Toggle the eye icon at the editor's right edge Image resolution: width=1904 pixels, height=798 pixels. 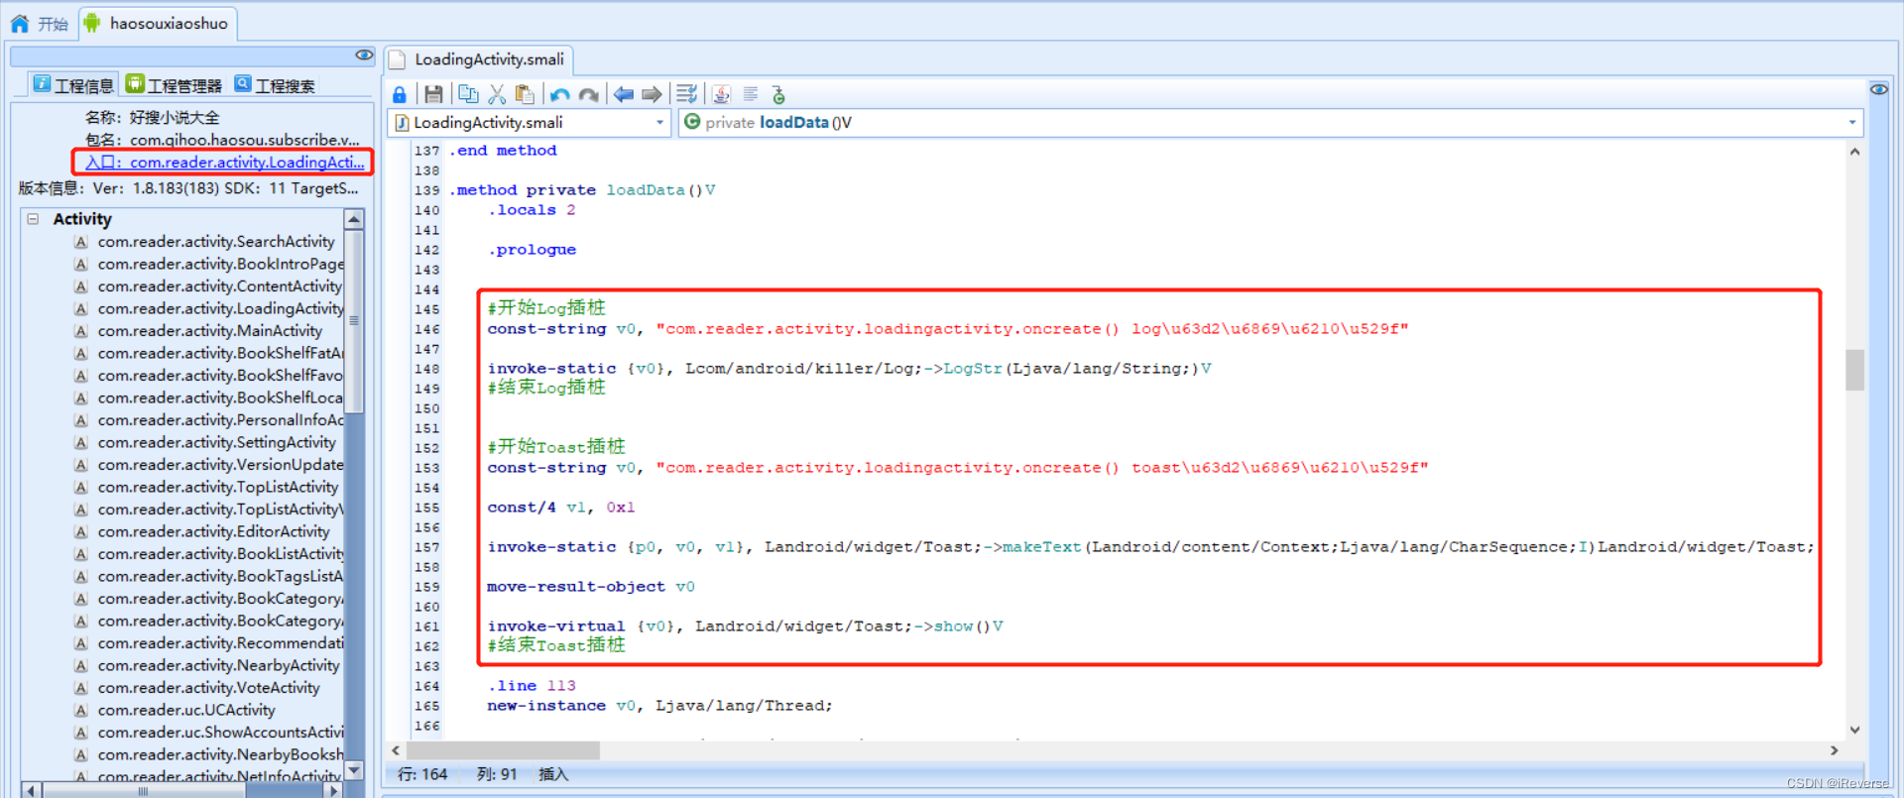(x=1879, y=89)
